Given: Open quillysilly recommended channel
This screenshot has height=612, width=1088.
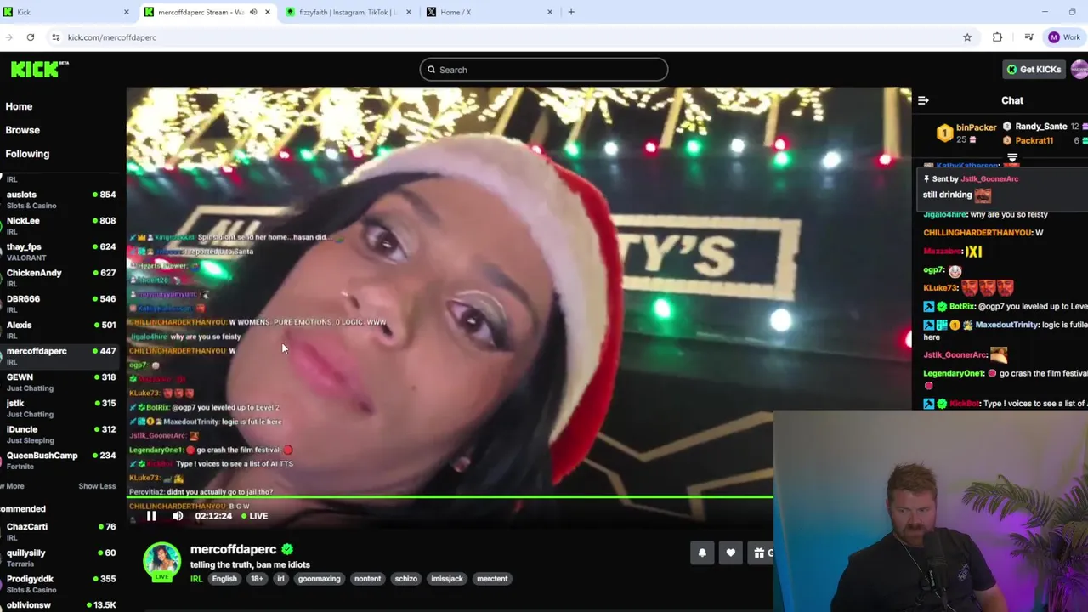Looking at the screenshot, I should click(59, 558).
